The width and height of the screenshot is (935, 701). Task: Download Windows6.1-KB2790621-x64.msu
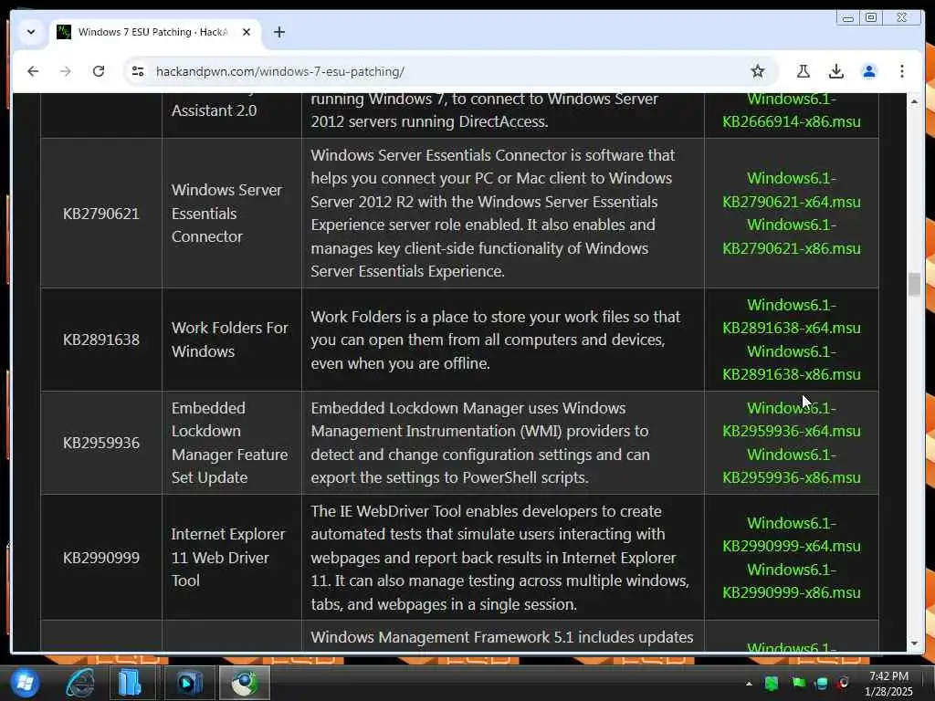coord(792,190)
